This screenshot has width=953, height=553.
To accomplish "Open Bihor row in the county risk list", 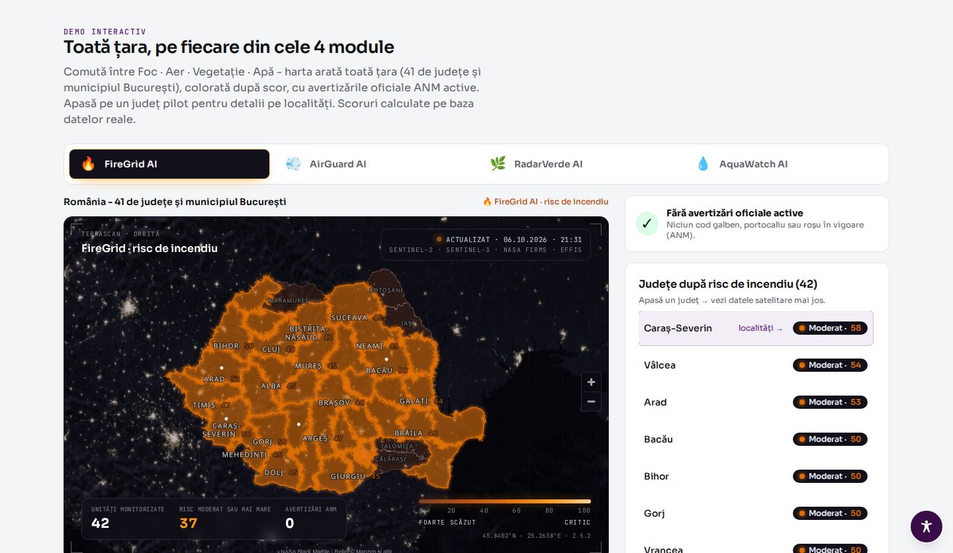I will tap(756, 476).
